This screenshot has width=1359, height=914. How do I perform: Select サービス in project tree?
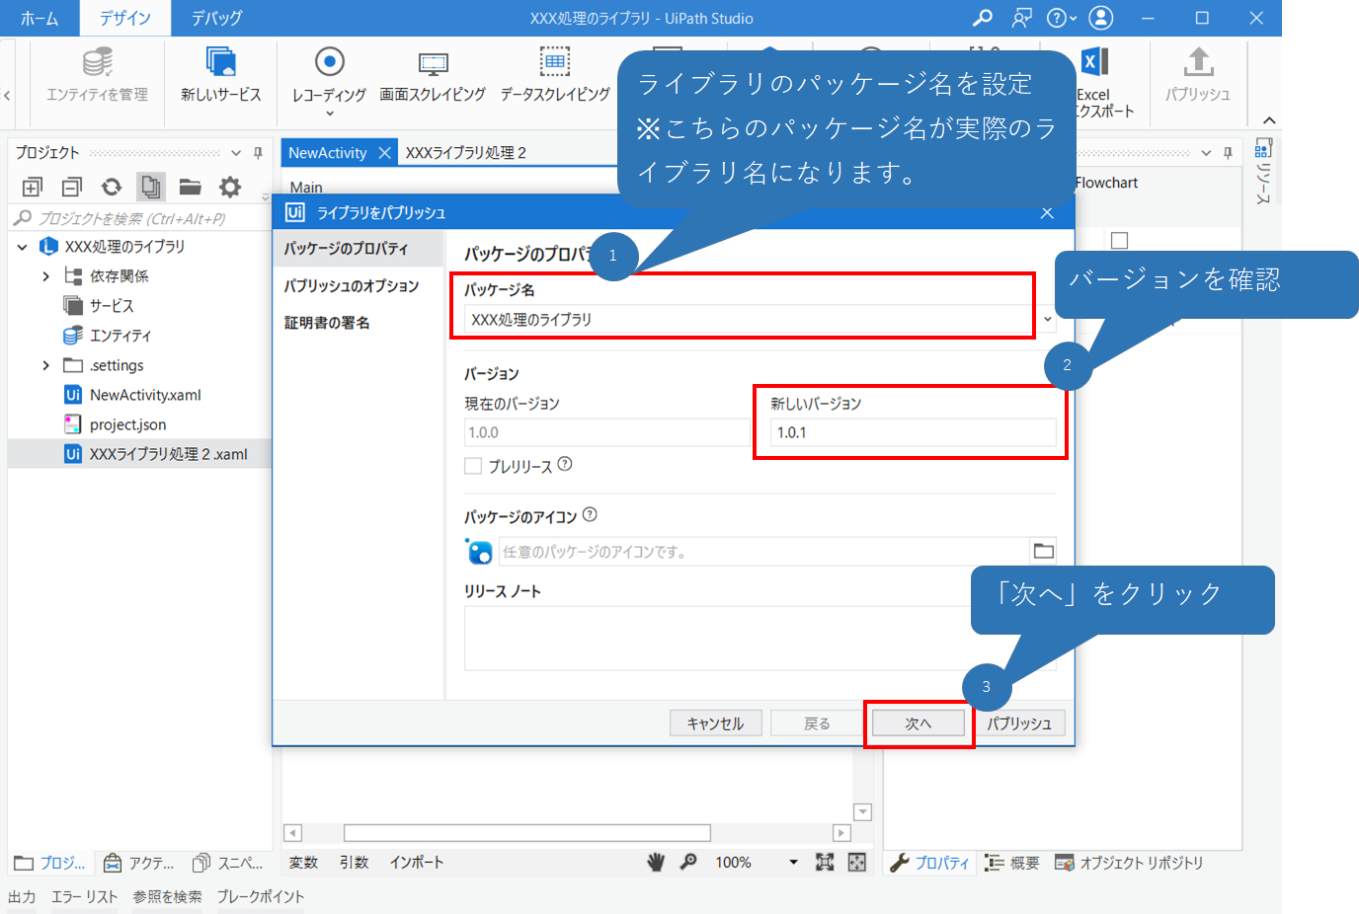(111, 306)
